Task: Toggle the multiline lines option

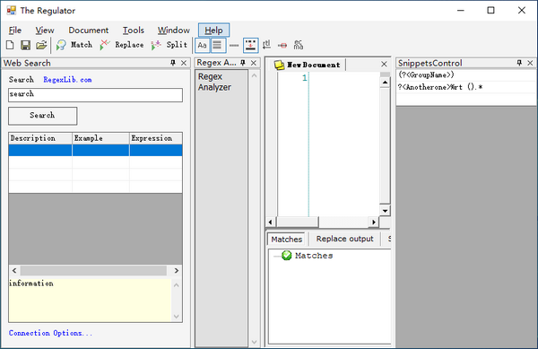Action: tap(218, 45)
